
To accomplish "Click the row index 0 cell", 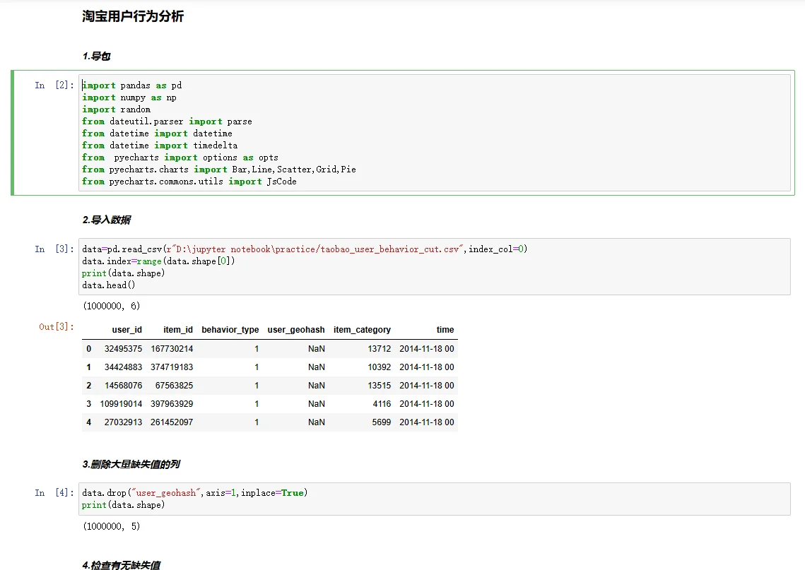I will tap(89, 349).
